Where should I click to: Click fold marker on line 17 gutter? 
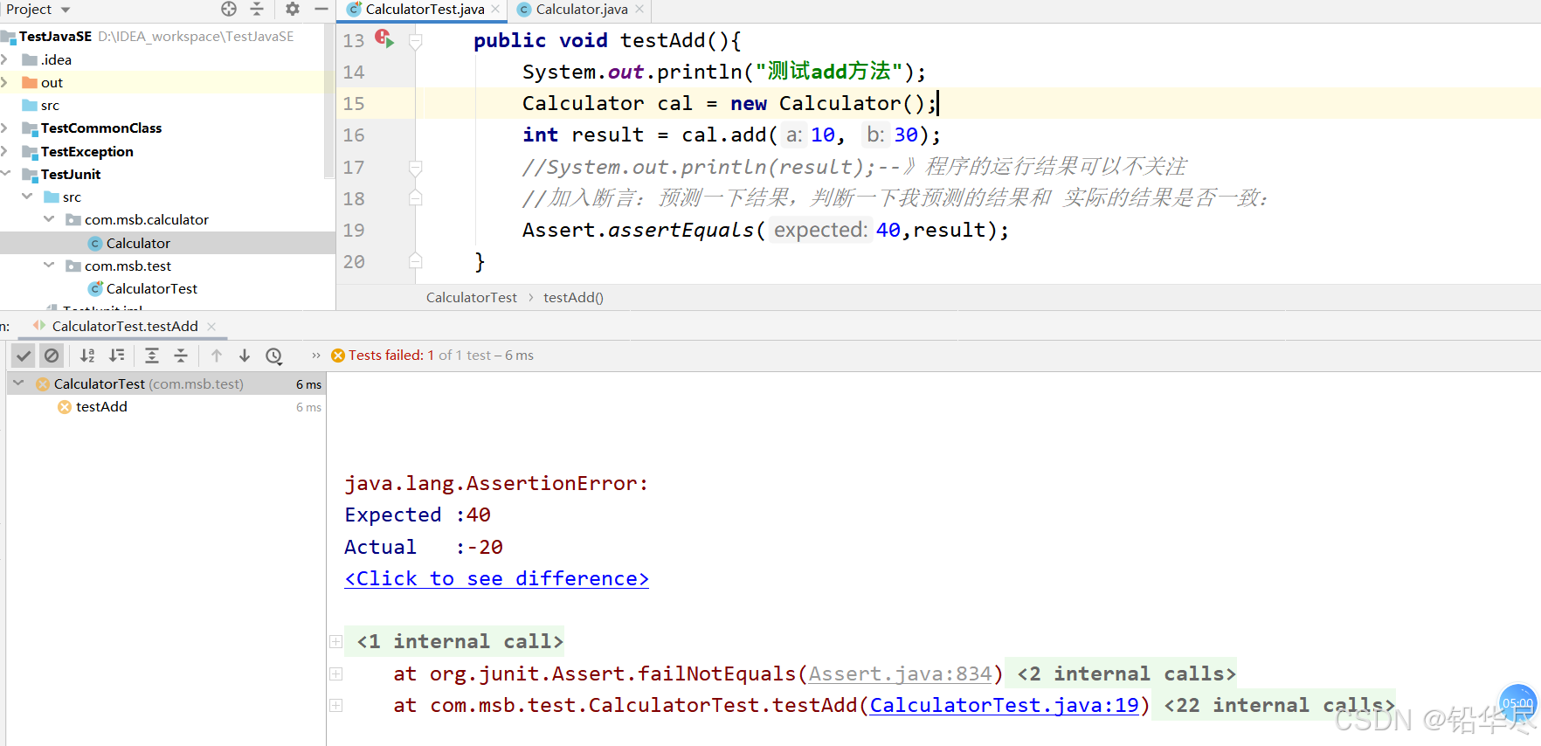click(x=416, y=168)
